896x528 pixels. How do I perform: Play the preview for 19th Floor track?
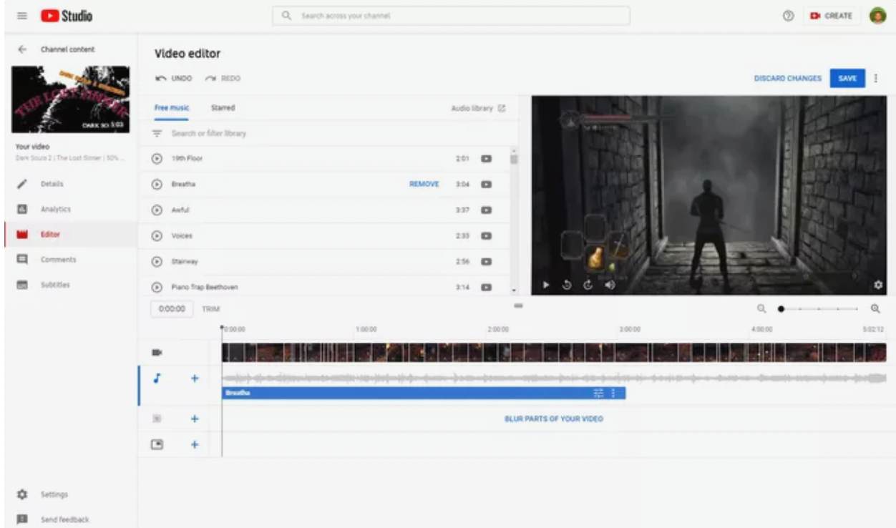coord(157,159)
